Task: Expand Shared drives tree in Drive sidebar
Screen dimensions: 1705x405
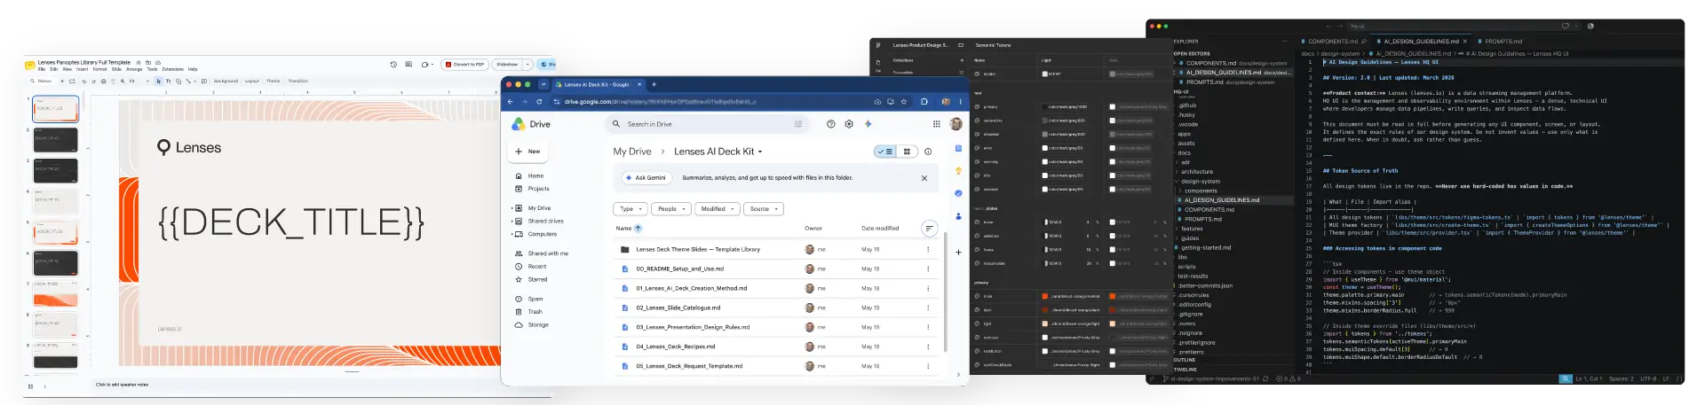Action: (511, 221)
